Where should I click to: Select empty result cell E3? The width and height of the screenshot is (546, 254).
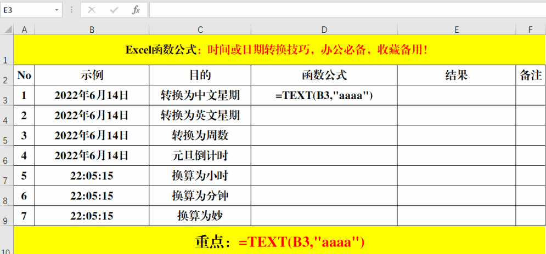click(457, 95)
